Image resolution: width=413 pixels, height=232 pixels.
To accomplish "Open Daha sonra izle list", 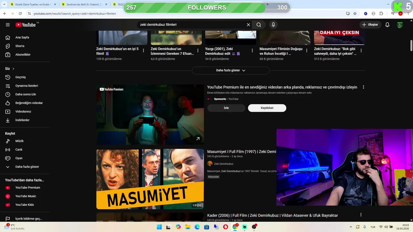I will (x=25, y=94).
